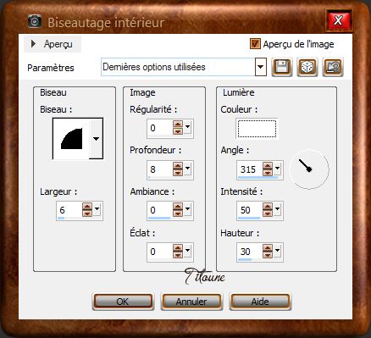Decrease the Hauteur value
The image size is (371, 338).
point(268,255)
